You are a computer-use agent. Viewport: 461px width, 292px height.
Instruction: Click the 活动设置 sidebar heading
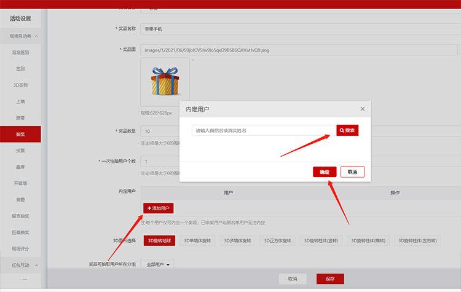coord(20,18)
